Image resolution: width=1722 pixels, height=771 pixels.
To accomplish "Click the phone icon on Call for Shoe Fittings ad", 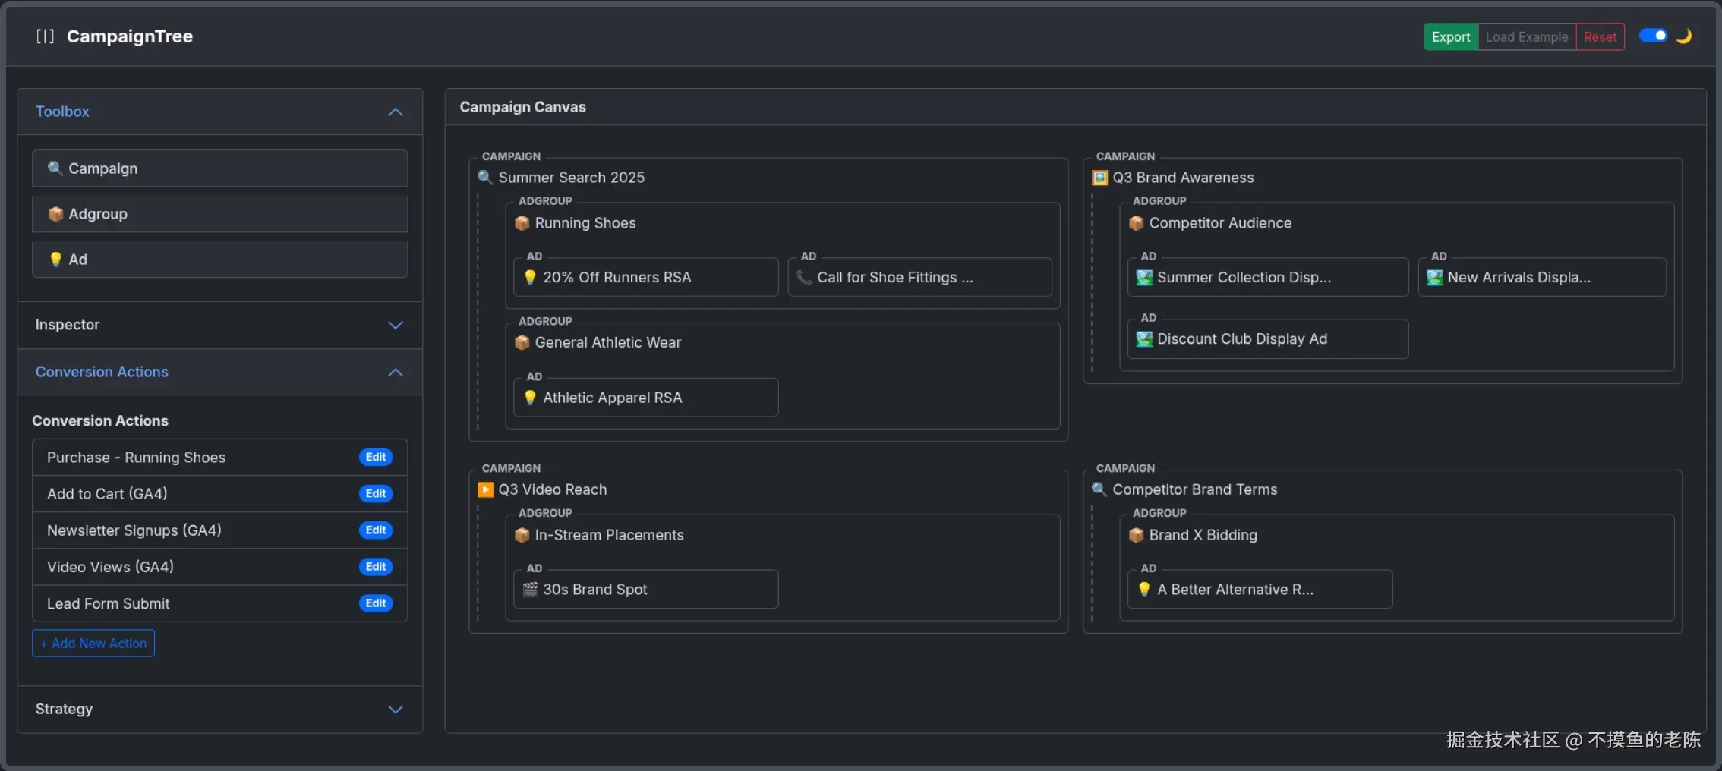I will pyautogui.click(x=804, y=278).
